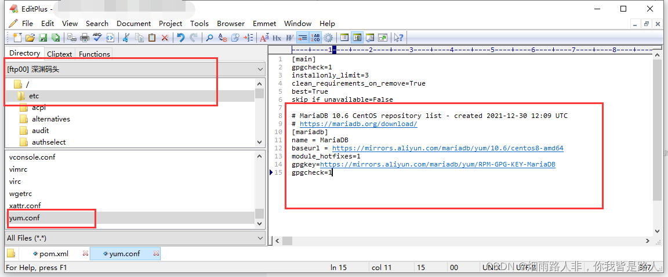Screen dimensions: 668x277
Task: Close the yum.conf document tab
Action: [156, 253]
